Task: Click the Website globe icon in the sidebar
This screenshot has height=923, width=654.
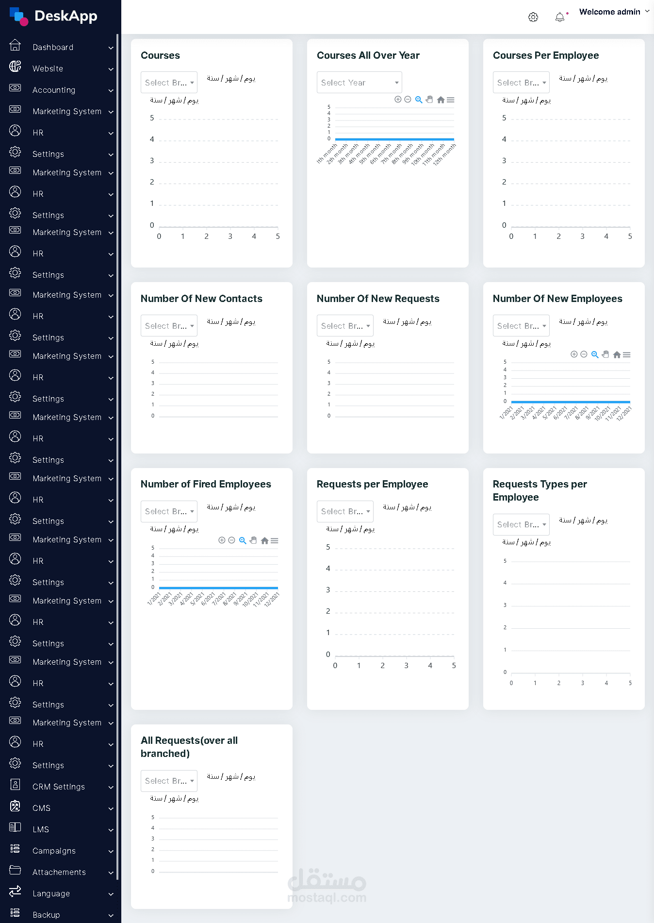Action: click(15, 67)
